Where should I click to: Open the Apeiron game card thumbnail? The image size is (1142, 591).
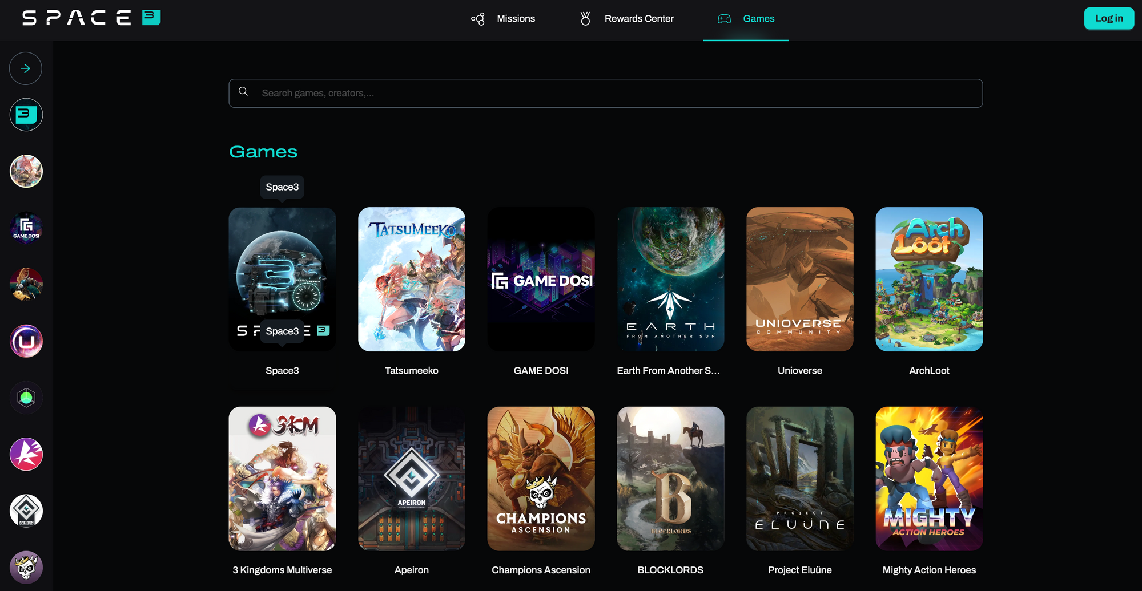[x=412, y=479]
